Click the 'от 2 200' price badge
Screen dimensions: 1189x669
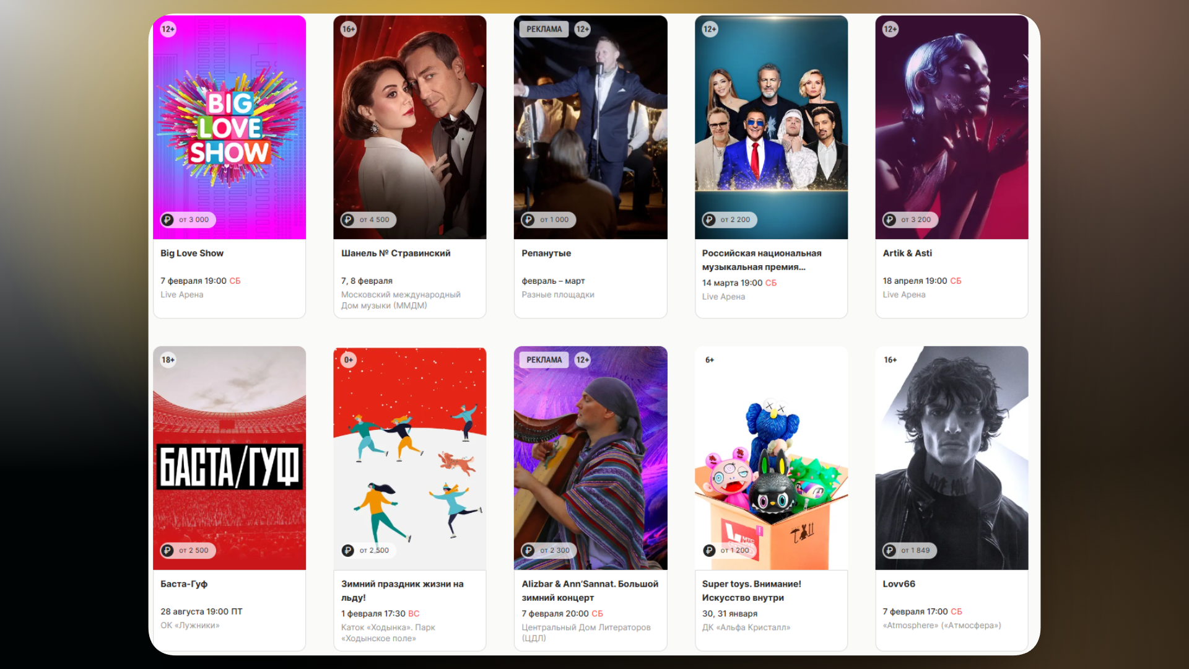click(729, 220)
